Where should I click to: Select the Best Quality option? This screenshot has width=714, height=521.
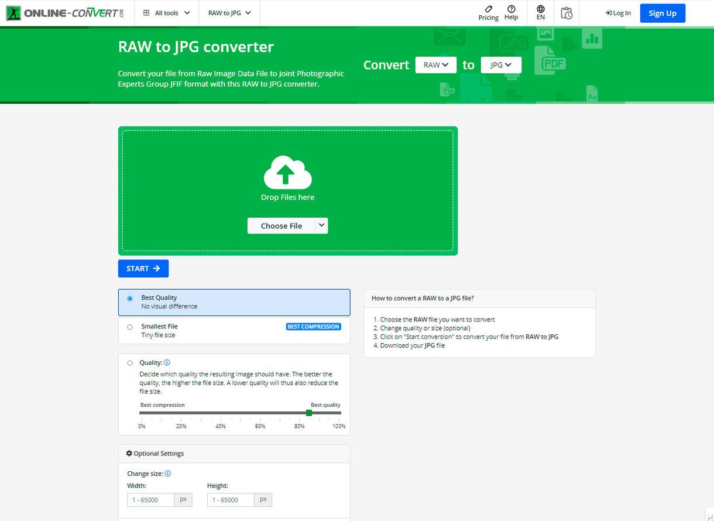click(x=130, y=299)
